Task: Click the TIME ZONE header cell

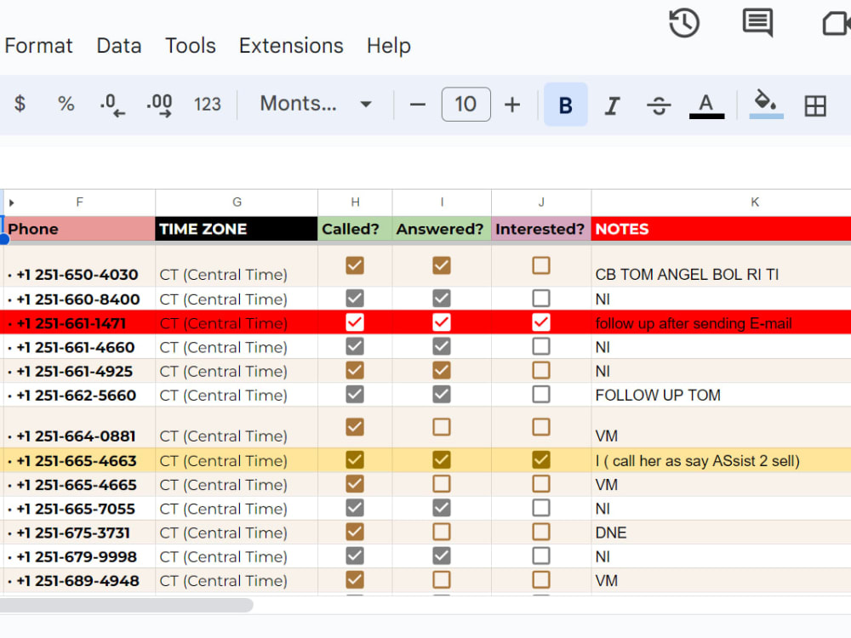Action: 237,229
